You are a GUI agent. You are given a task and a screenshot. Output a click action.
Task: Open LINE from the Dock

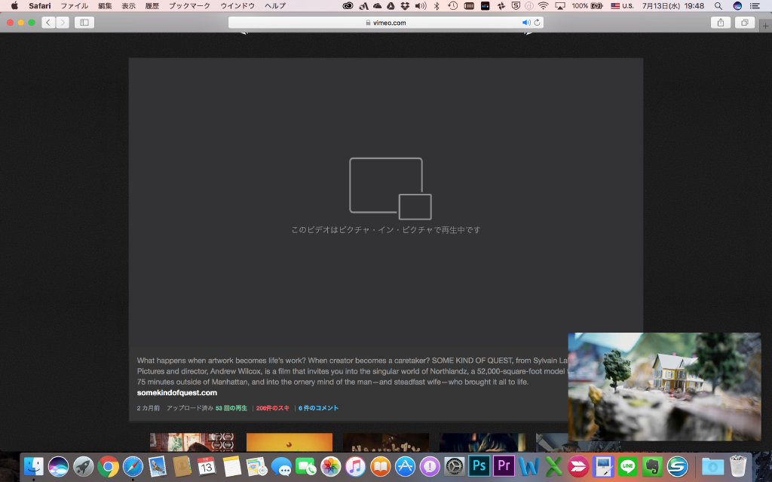click(628, 466)
